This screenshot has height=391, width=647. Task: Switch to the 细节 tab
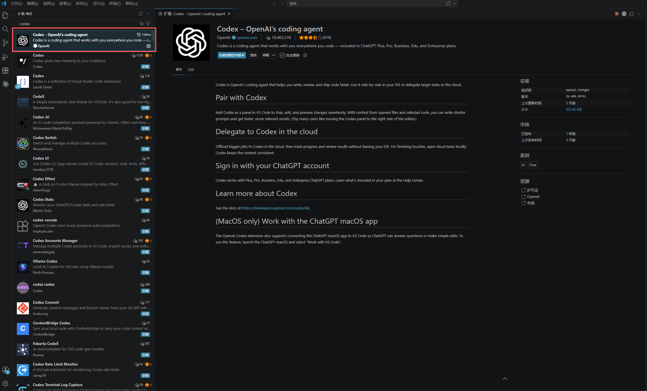179,70
